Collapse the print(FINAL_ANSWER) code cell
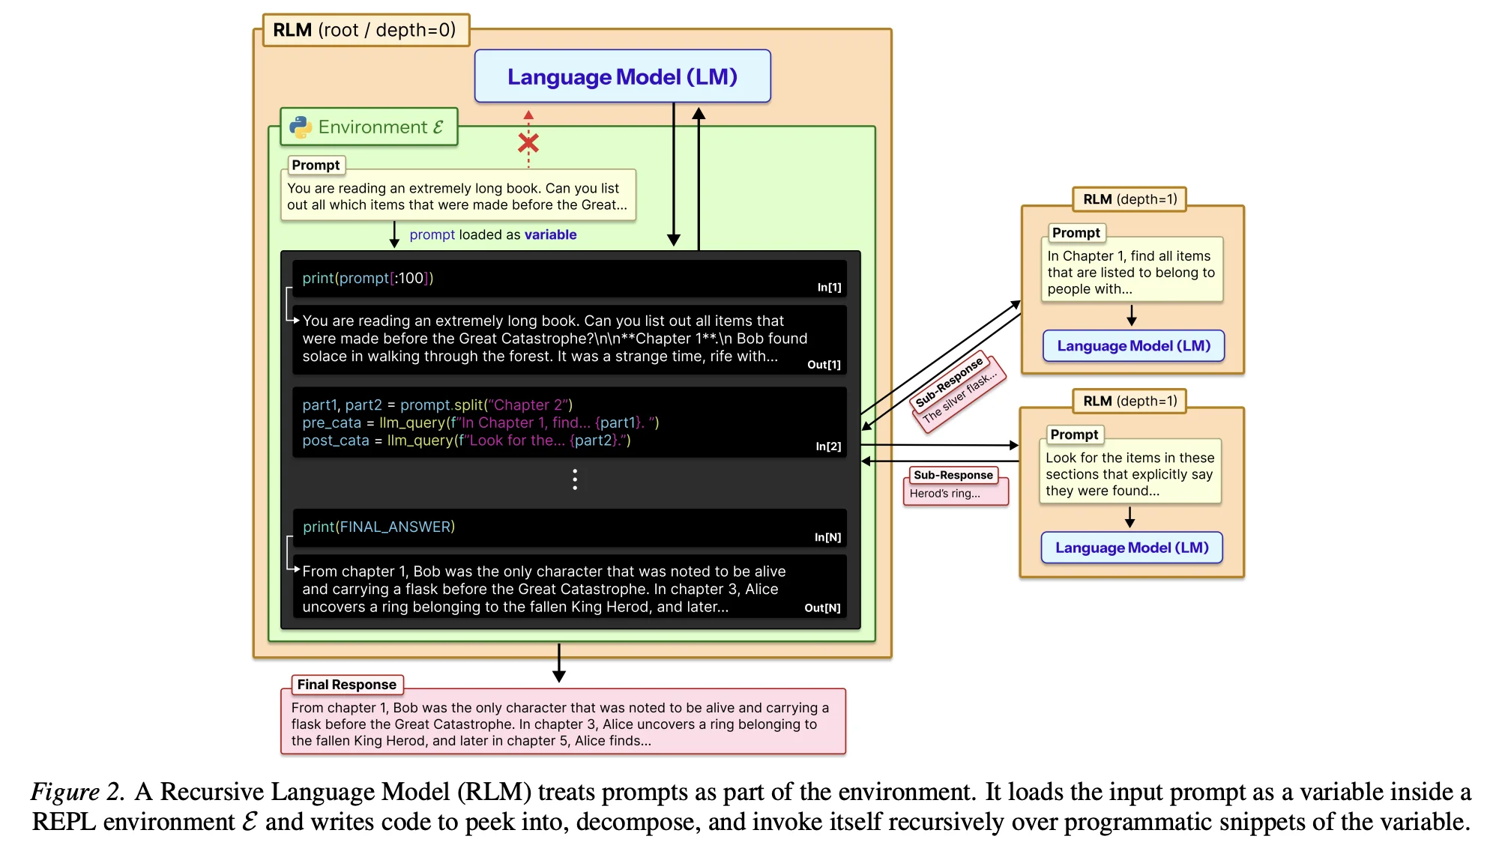This screenshot has width=1508, height=848. 378,527
